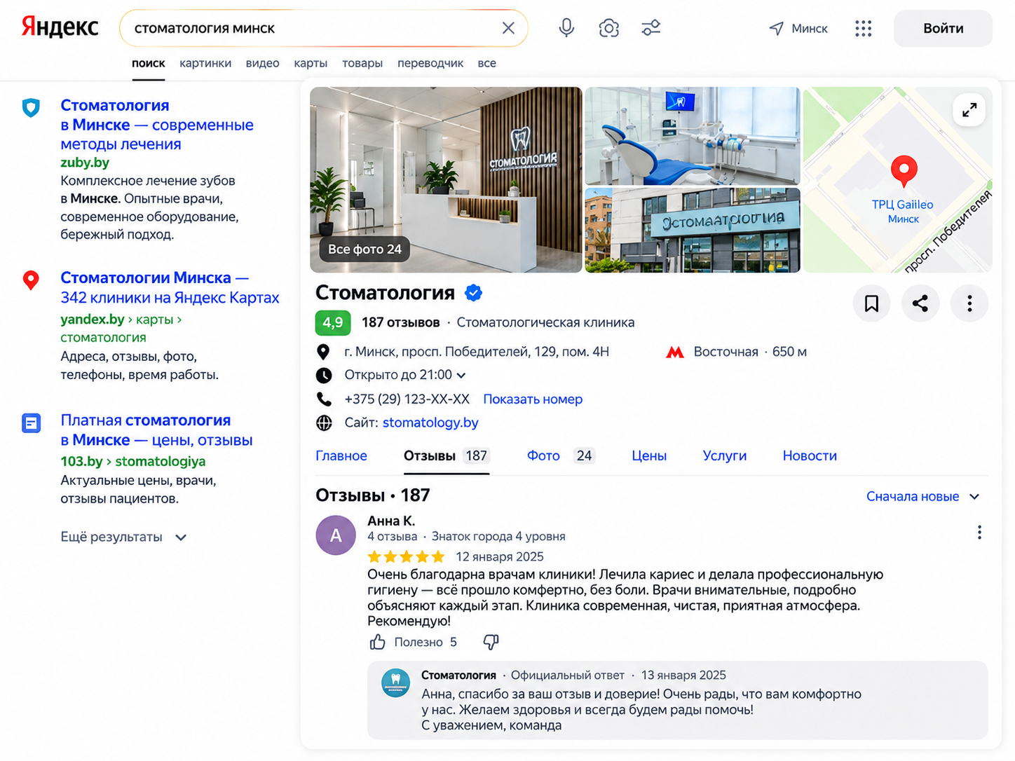Open the reception desk photo
Image resolution: width=1015 pixels, height=761 pixels.
(x=446, y=179)
